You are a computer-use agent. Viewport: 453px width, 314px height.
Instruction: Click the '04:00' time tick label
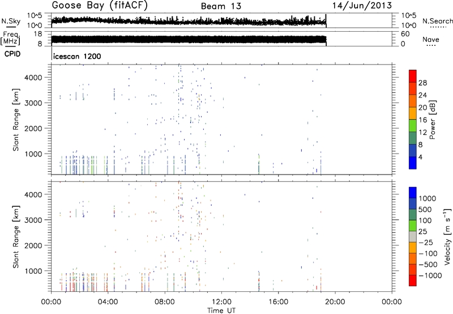108,302
